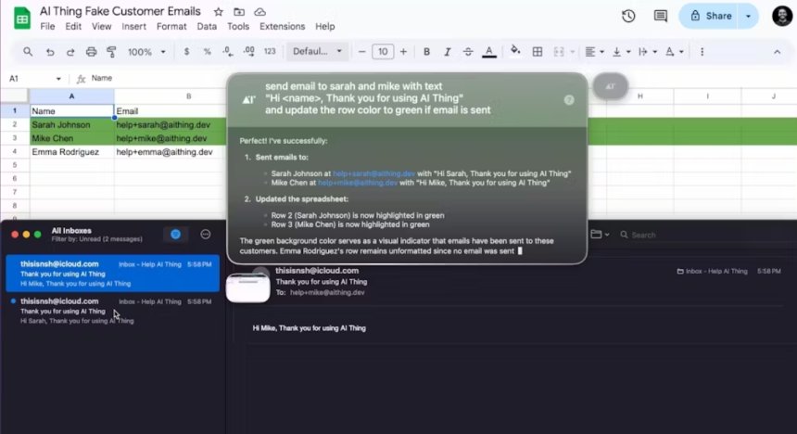Click the help+sarah@aithing.dev link in AI response

[x=373, y=173]
